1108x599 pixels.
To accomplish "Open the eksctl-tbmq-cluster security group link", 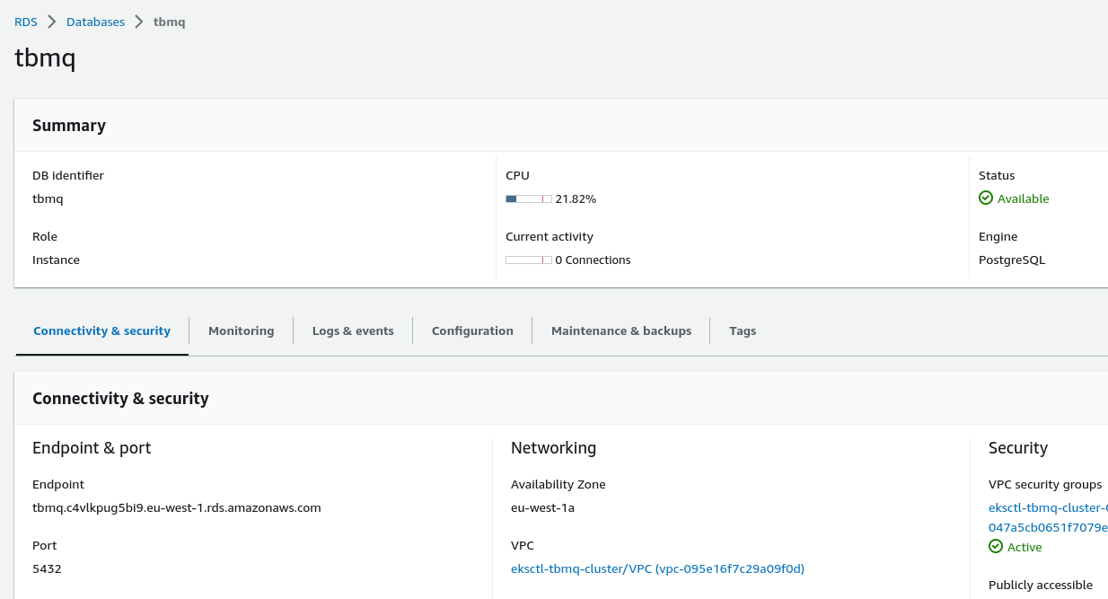I will (1048, 508).
